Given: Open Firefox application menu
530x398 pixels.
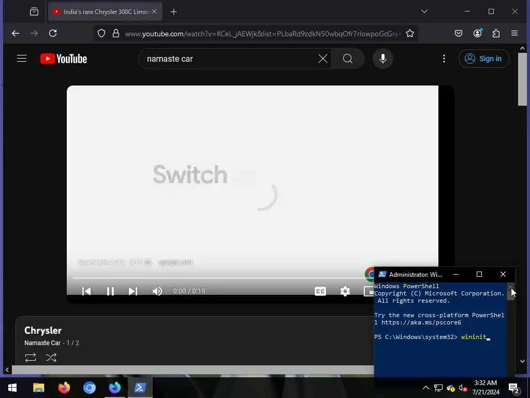Looking at the screenshot, I should pyautogui.click(x=514, y=33).
